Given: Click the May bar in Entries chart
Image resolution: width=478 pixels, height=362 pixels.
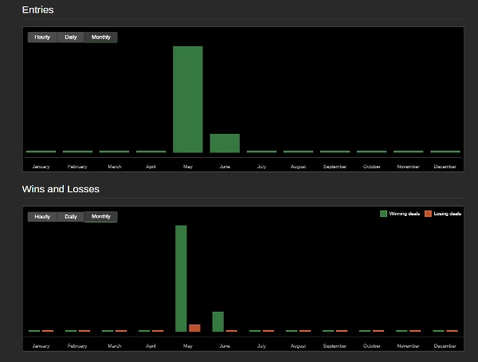Looking at the screenshot, I should click(188, 100).
